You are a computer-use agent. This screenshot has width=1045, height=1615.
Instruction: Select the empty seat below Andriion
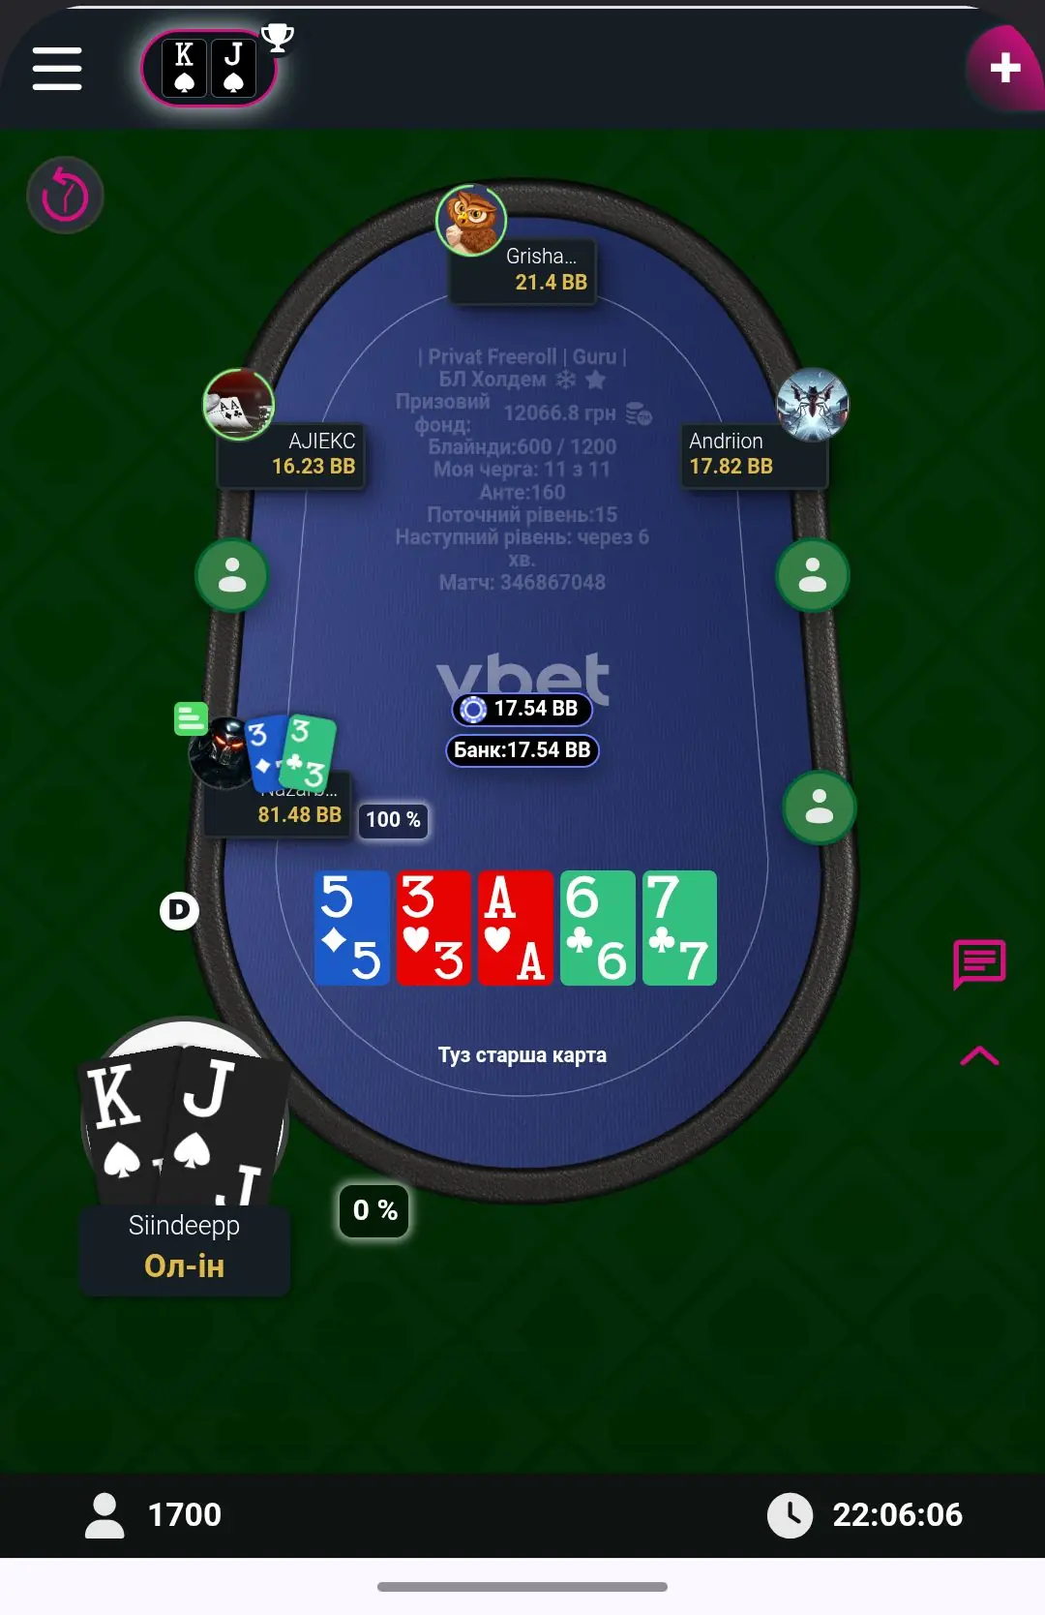pyautogui.click(x=813, y=575)
